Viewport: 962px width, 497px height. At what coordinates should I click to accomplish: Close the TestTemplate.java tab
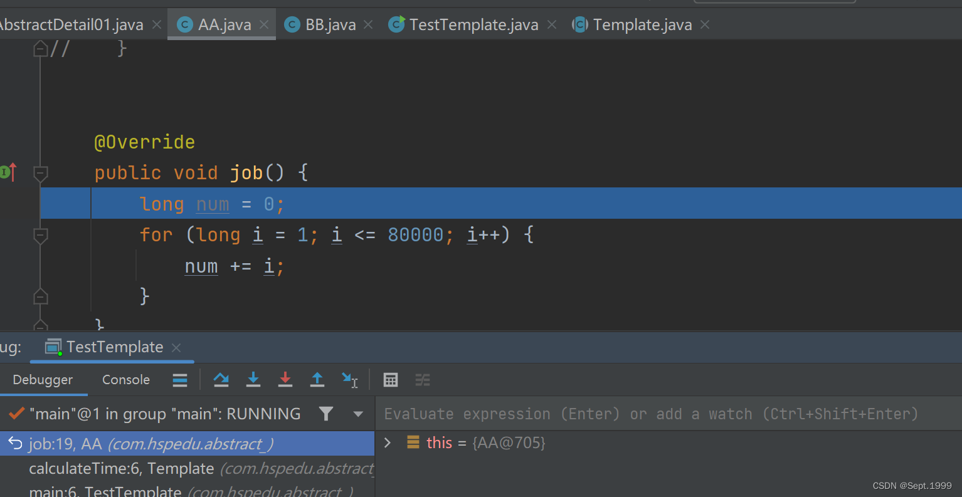point(552,24)
